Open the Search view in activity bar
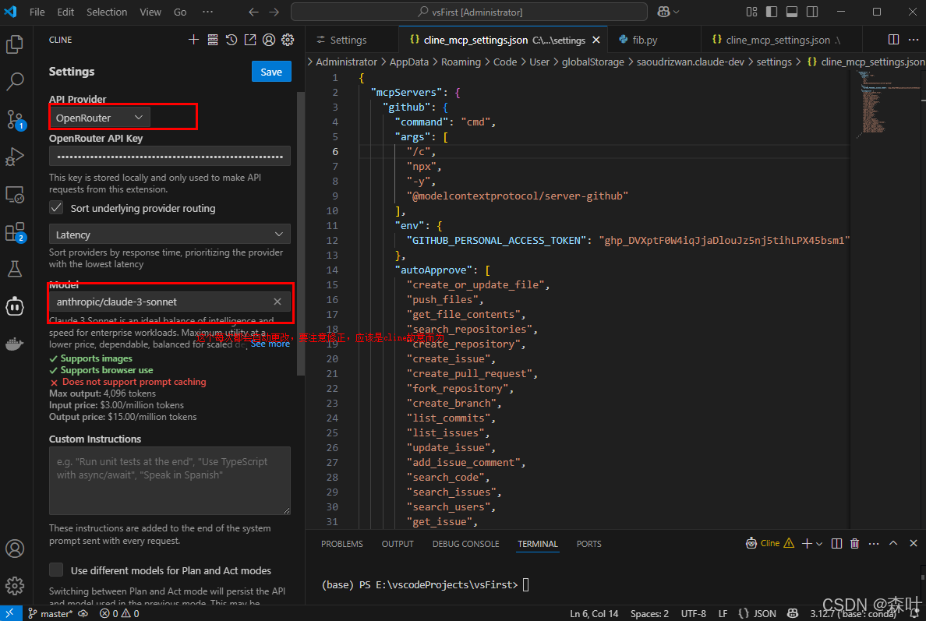This screenshot has width=926, height=621. [x=15, y=82]
